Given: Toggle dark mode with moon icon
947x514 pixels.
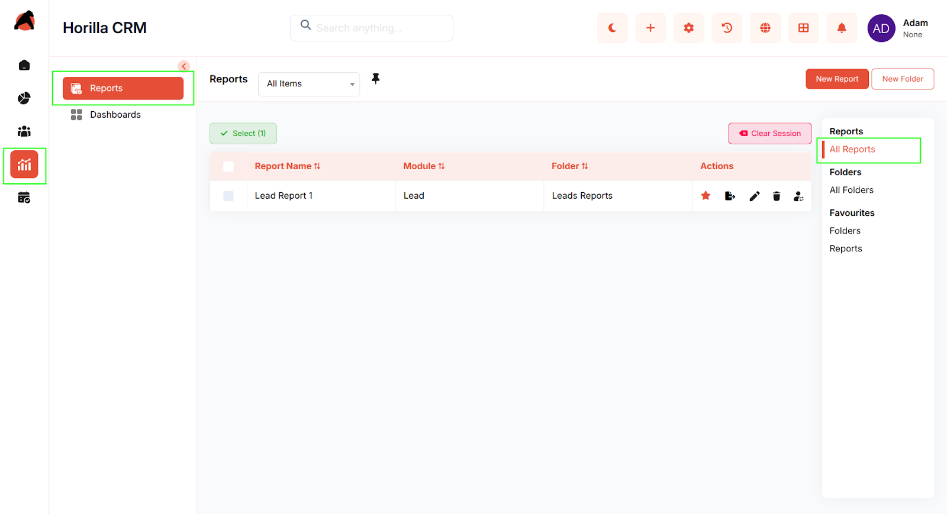Looking at the screenshot, I should pyautogui.click(x=612, y=28).
